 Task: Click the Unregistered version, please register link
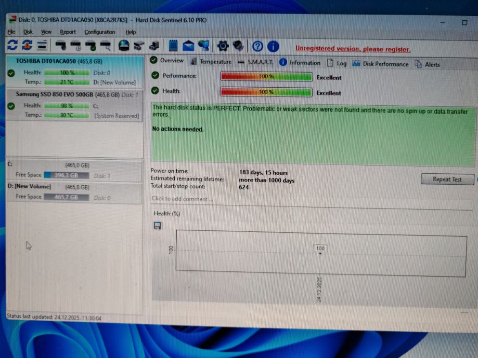tap(353, 49)
